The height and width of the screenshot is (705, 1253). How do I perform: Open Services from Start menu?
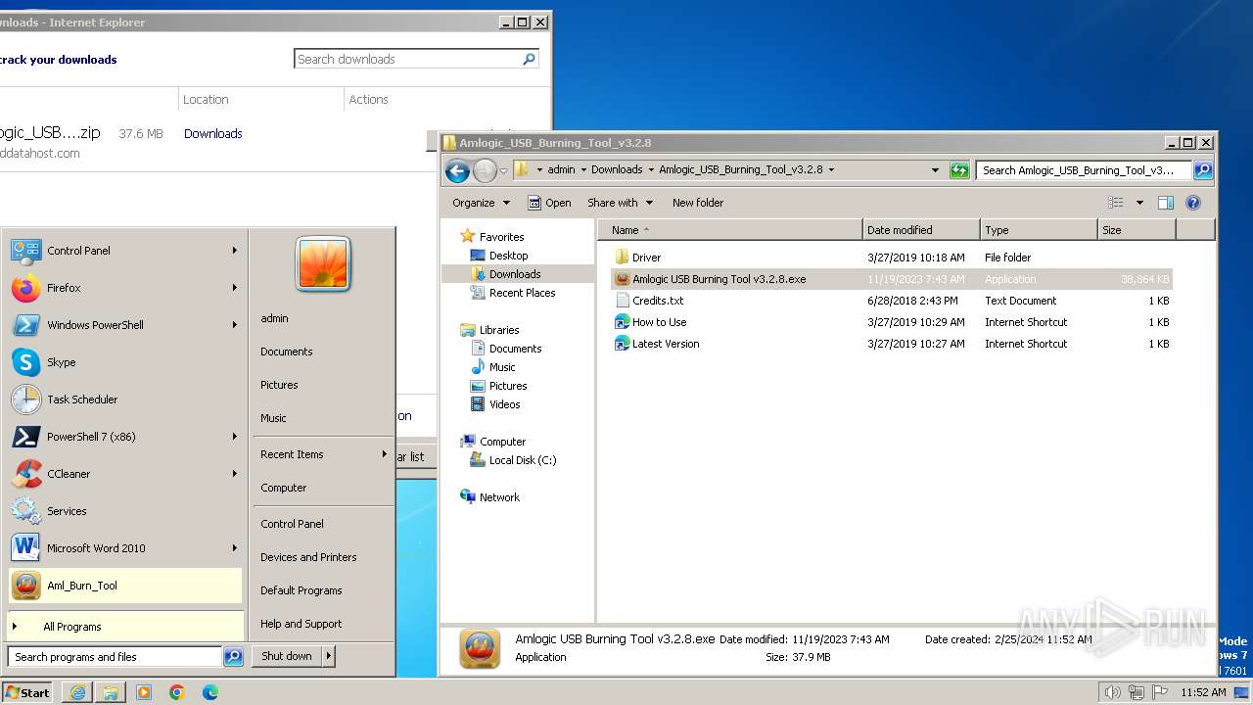tap(124, 511)
